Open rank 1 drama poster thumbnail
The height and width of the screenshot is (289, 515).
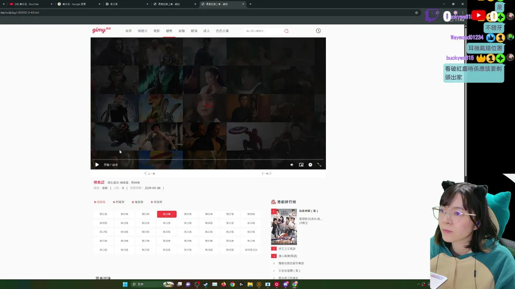coord(284,227)
